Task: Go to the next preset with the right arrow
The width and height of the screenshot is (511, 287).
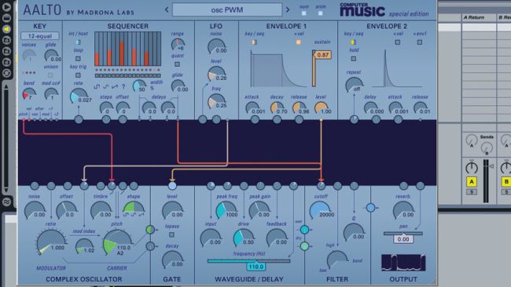Action: click(x=288, y=9)
